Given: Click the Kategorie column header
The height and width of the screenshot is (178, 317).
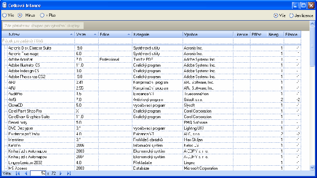Looking at the screenshot, I should pyautogui.click(x=157, y=34).
